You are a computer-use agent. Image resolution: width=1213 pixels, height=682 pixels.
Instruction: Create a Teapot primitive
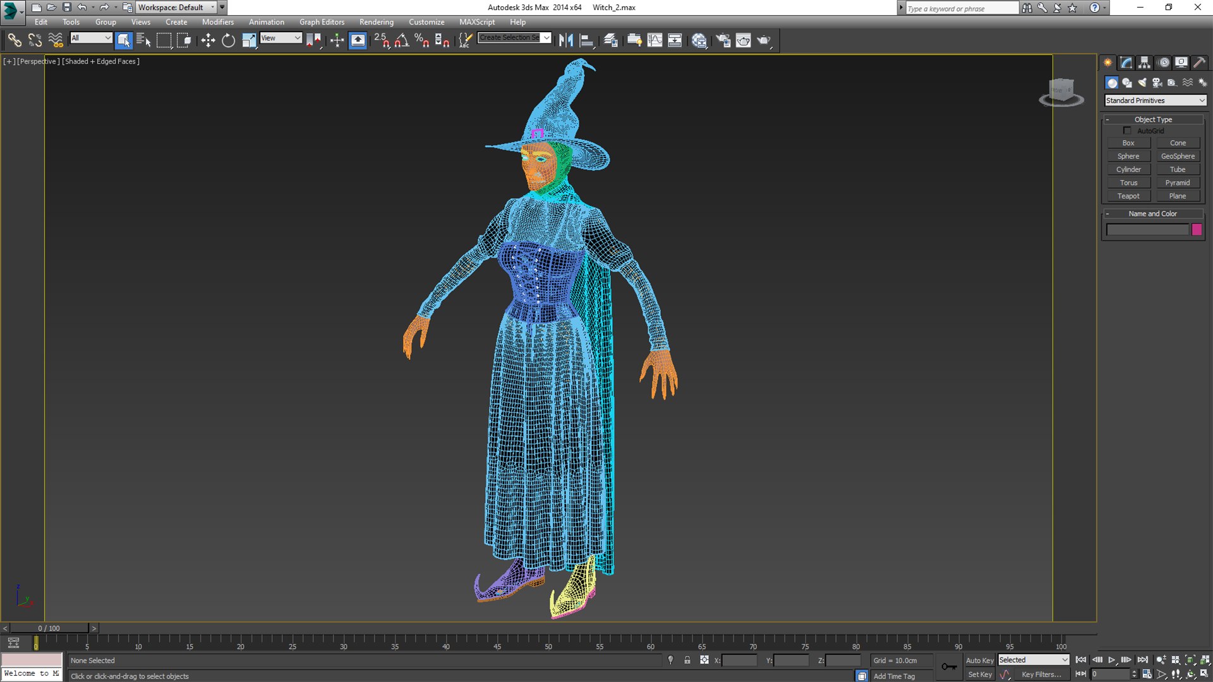click(x=1128, y=196)
